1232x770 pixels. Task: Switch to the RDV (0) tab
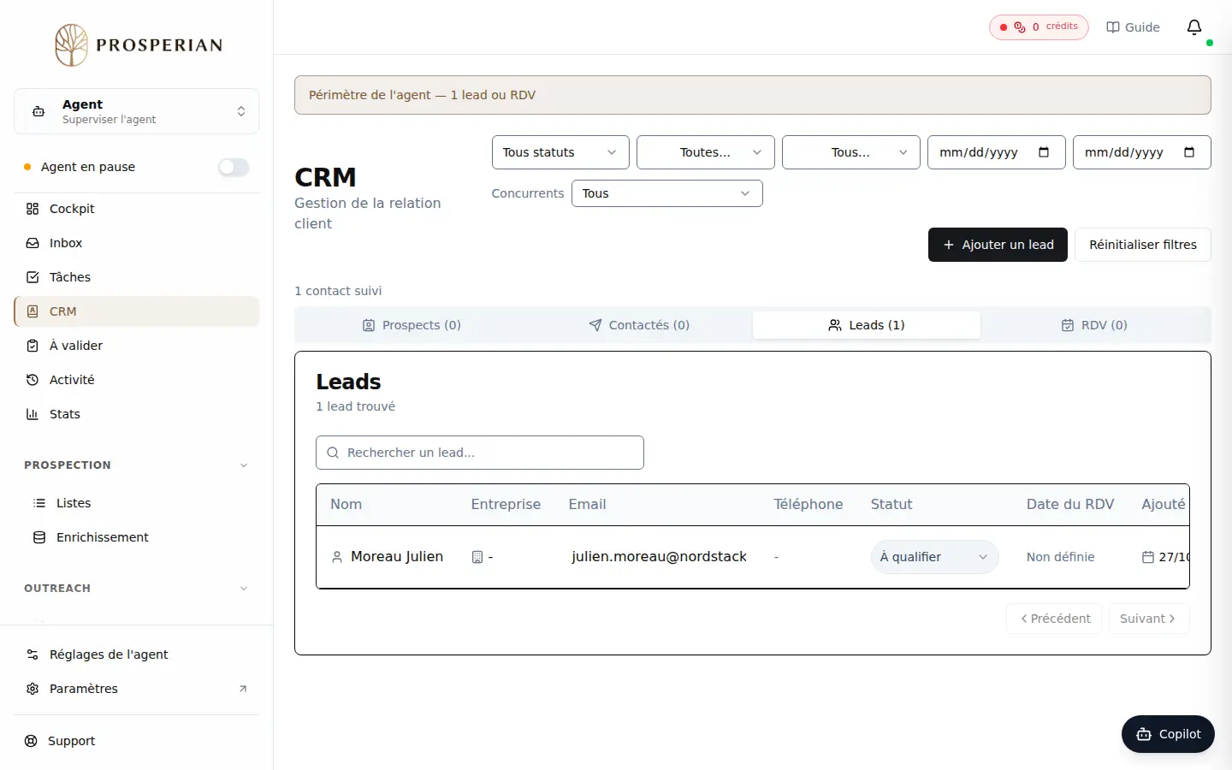(1094, 325)
